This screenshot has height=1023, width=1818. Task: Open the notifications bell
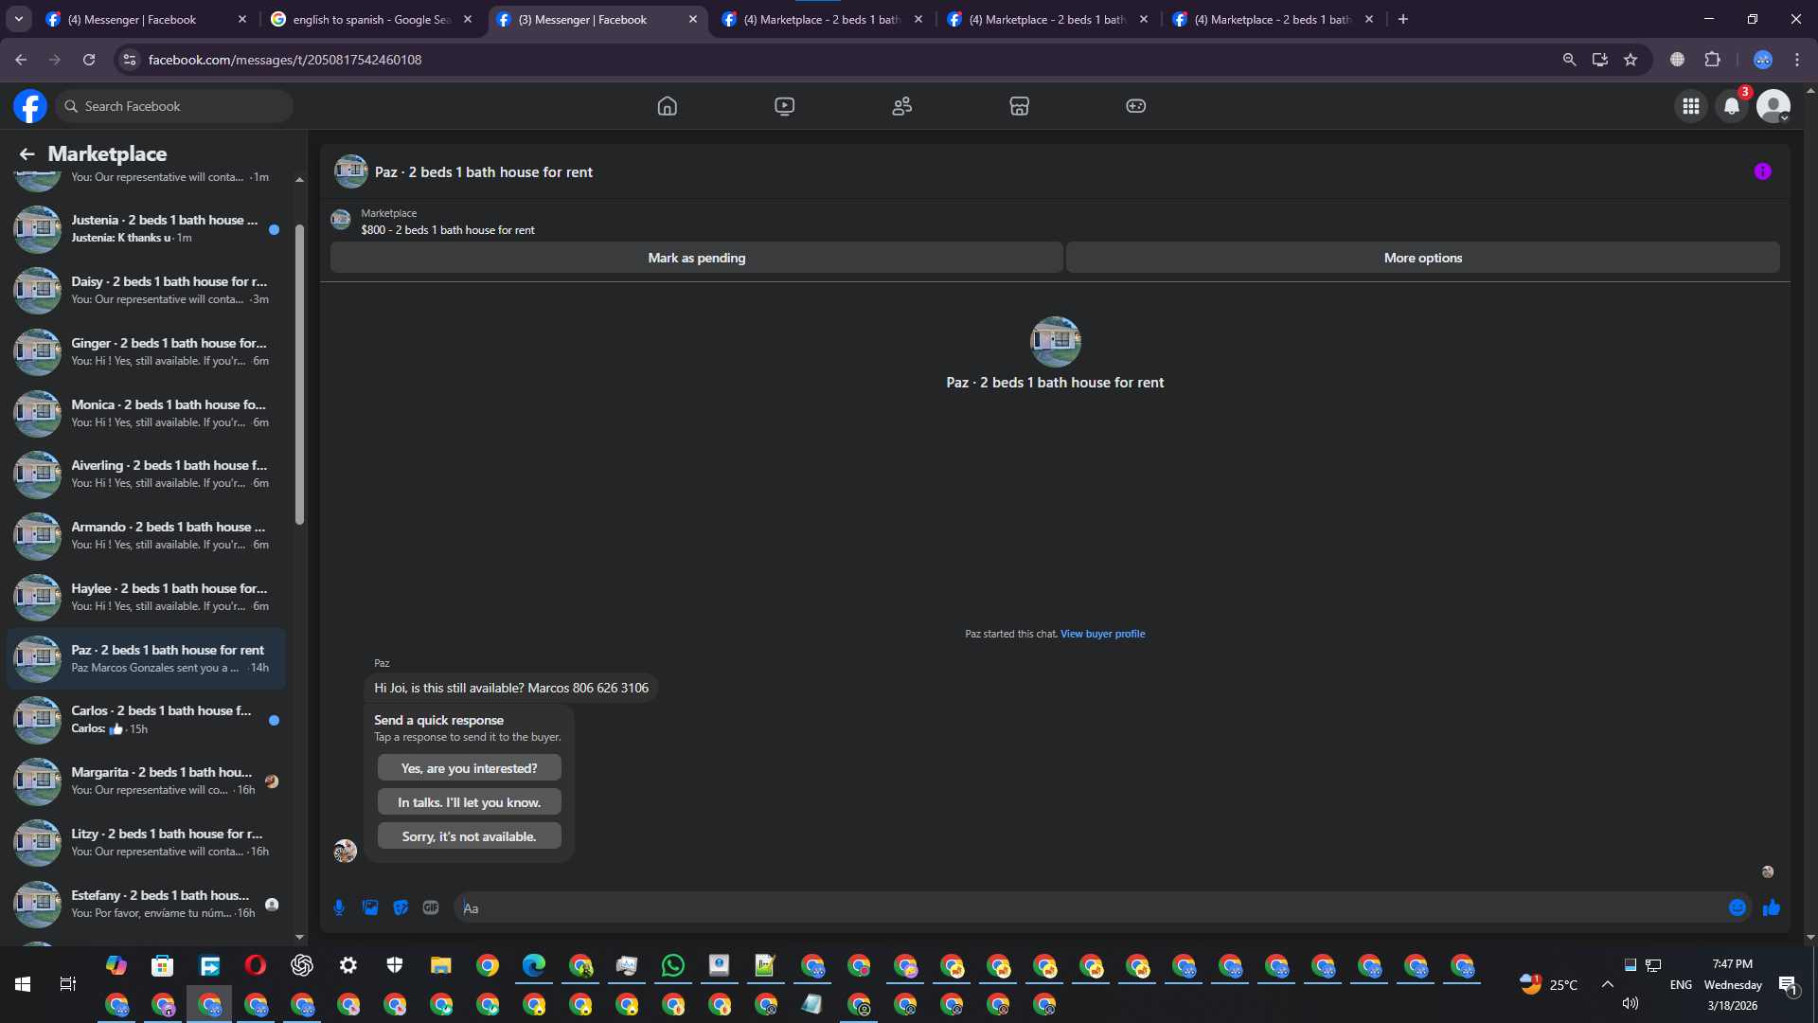tap(1732, 106)
